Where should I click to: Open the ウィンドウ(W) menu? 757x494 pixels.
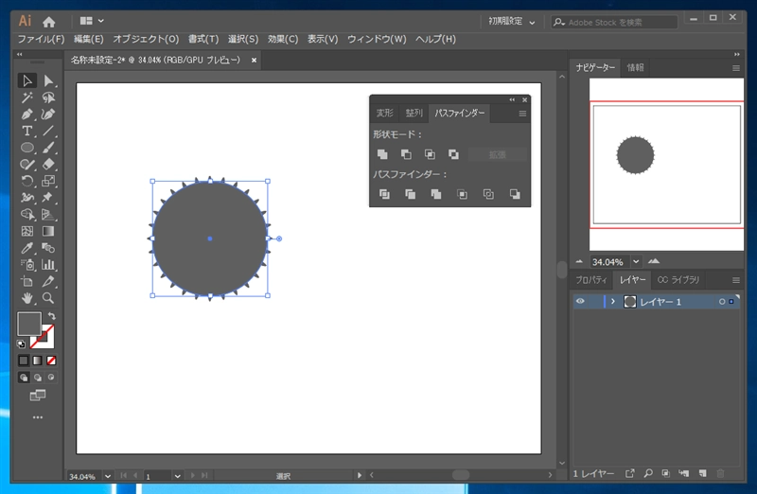pyautogui.click(x=377, y=39)
